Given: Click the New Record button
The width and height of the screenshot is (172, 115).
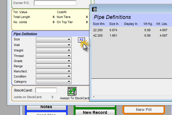Looking at the screenshot, I should tap(95, 112).
